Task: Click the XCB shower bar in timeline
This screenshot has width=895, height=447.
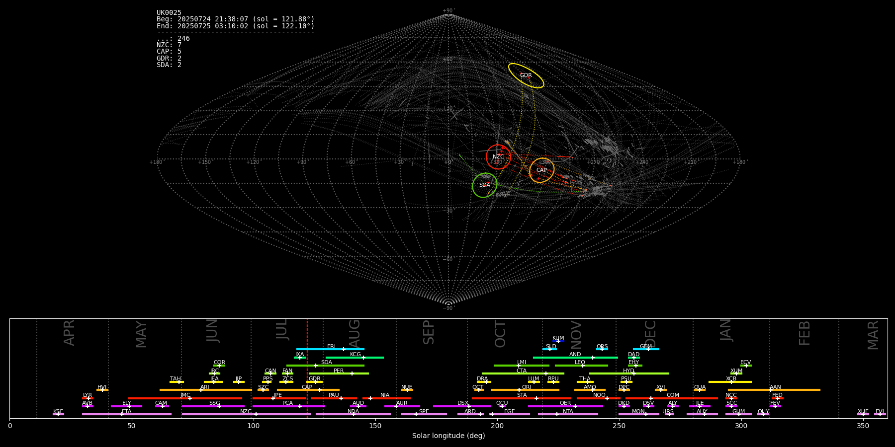Action: tap(730, 382)
